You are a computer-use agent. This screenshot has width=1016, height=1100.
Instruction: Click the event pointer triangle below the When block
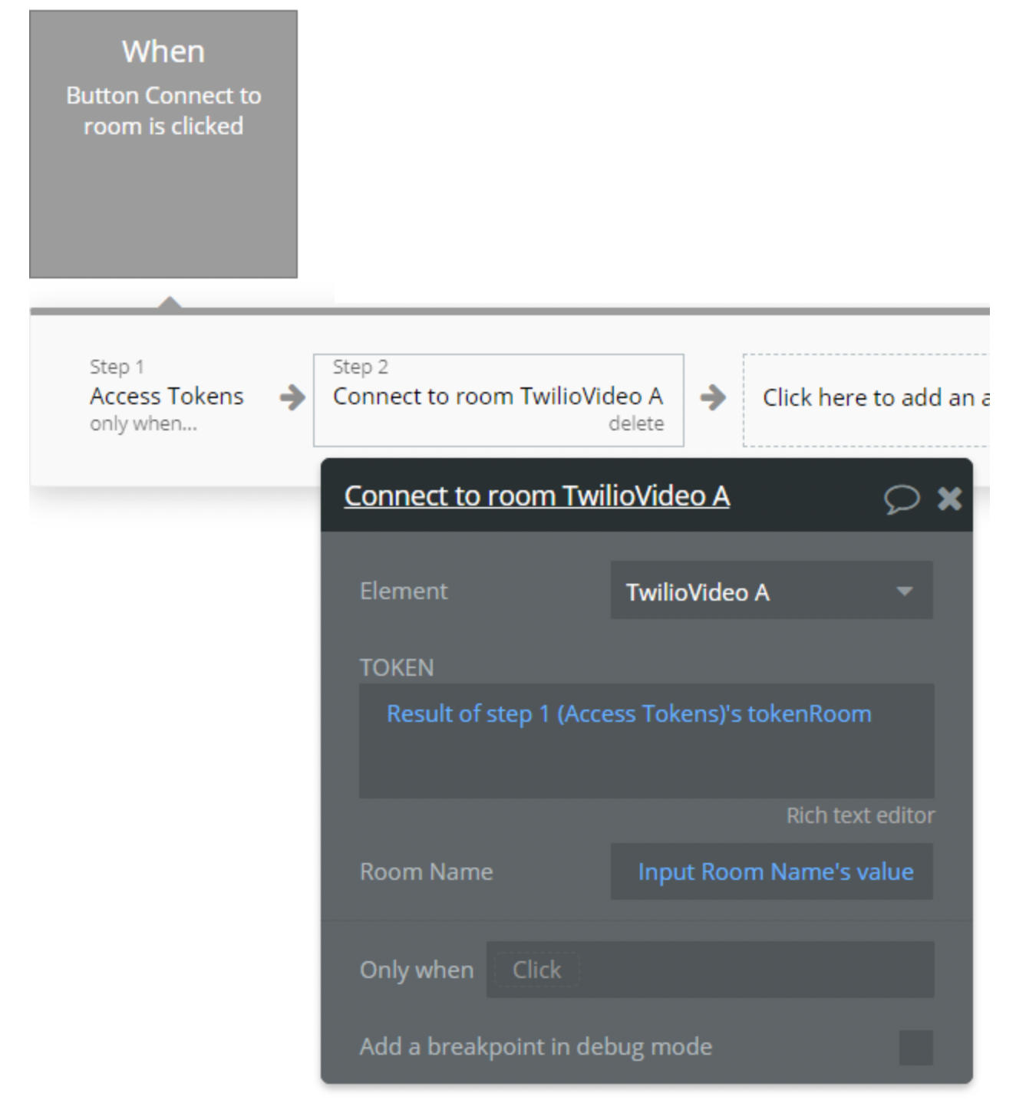(170, 302)
